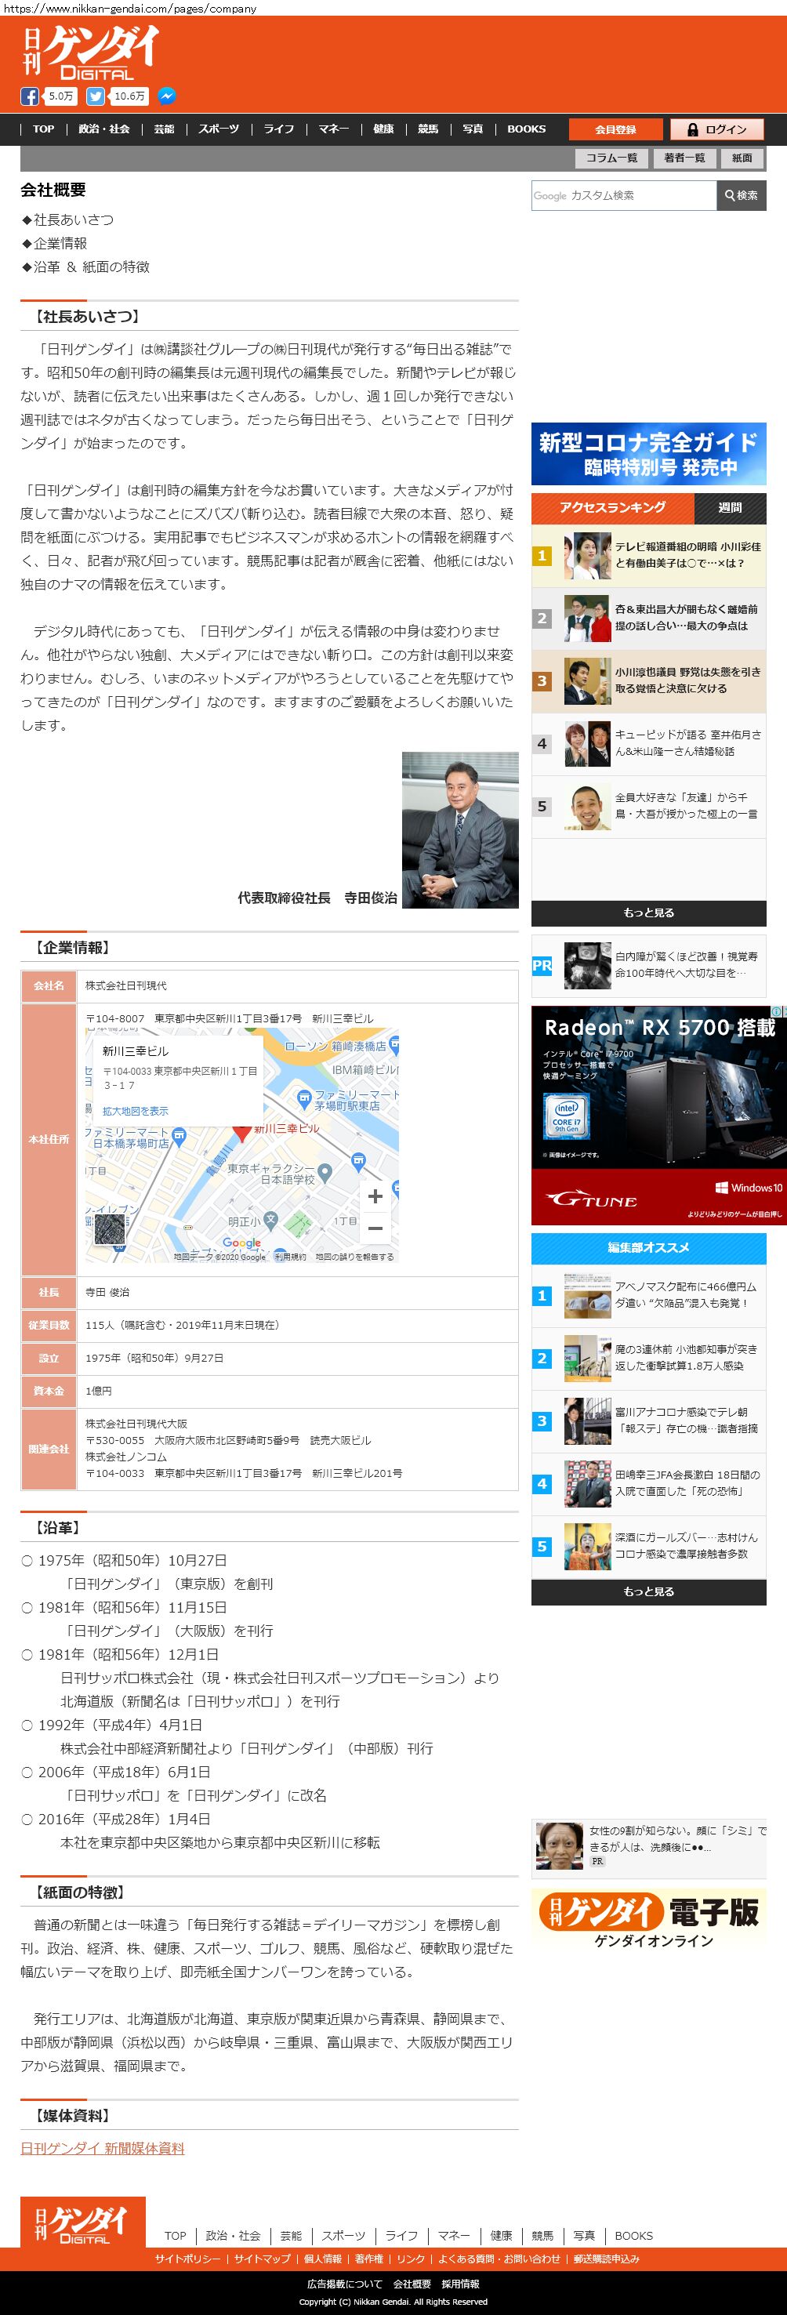The width and height of the screenshot is (787, 2315).
Task: Open ranking 2 article about 杏&東出昌大
Action: 648,619
